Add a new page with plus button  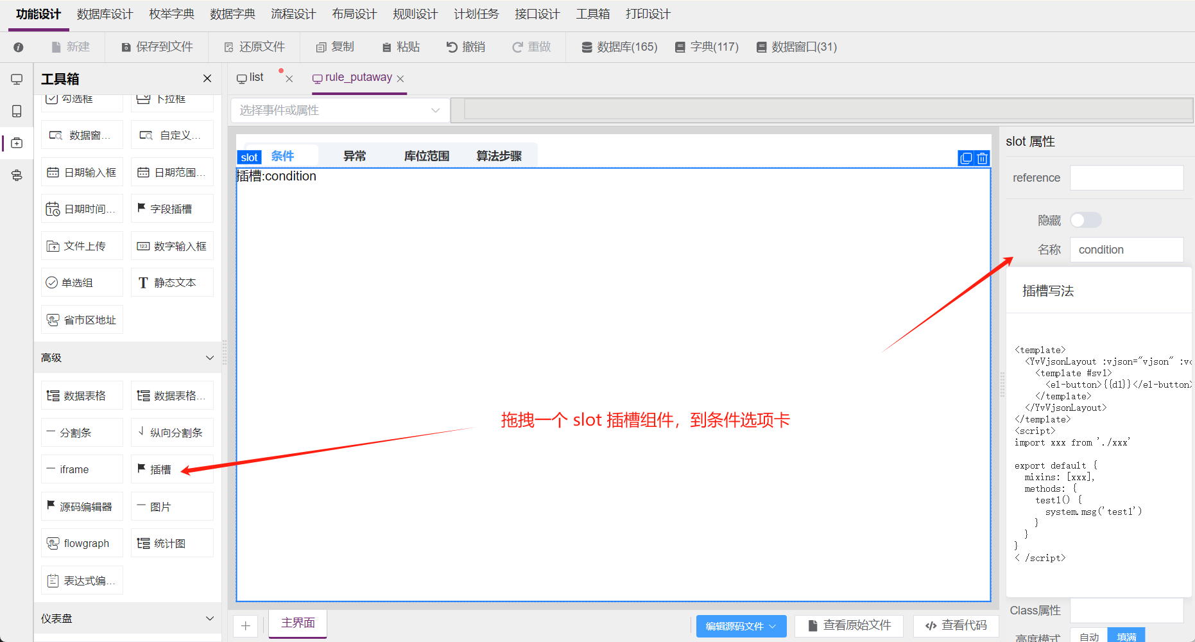[x=246, y=626]
